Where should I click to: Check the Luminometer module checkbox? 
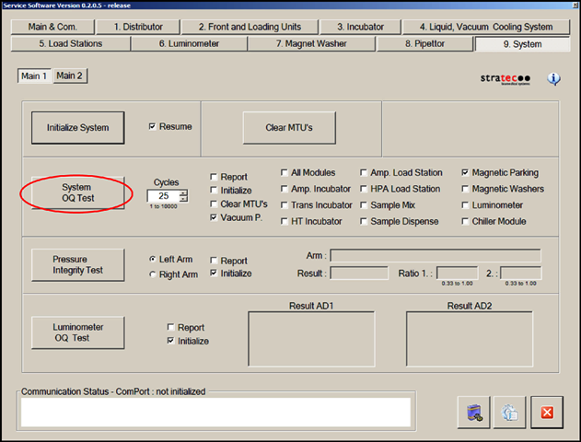pos(465,205)
